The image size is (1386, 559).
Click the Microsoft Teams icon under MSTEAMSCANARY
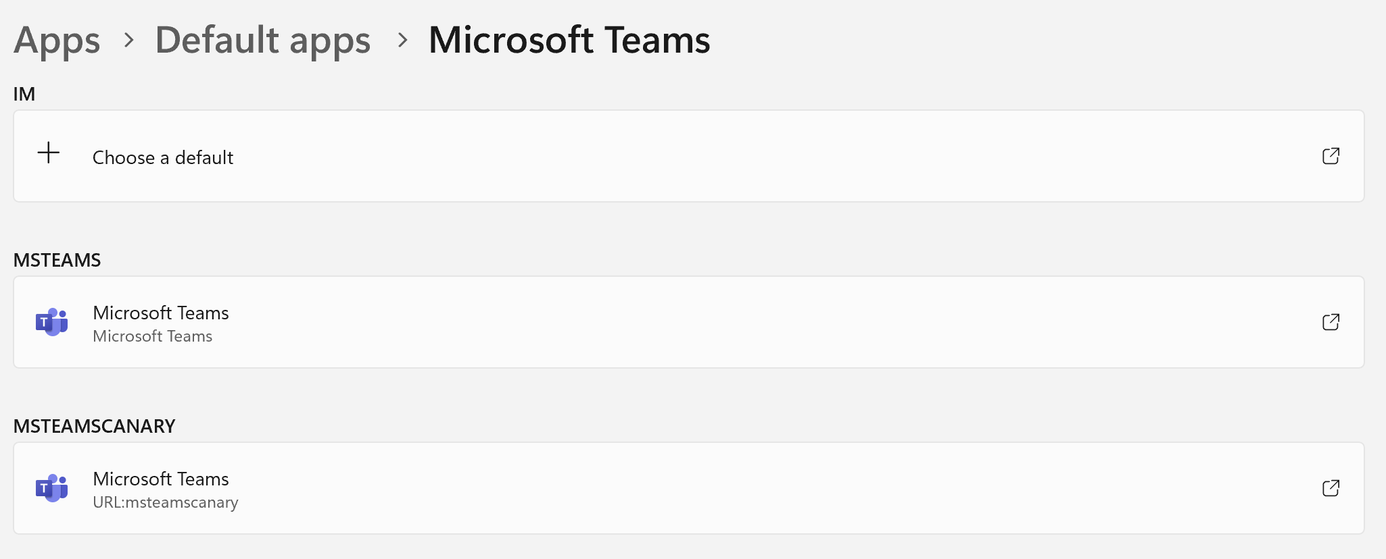click(51, 488)
